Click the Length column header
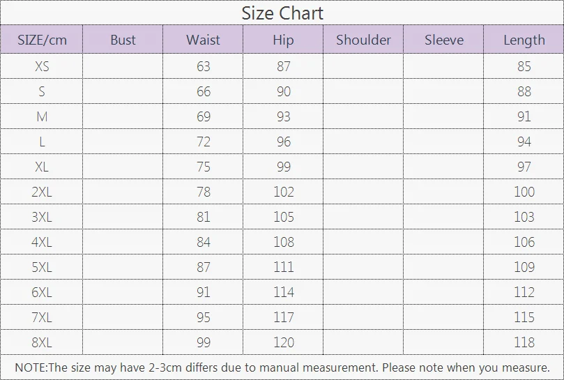This screenshot has width=564, height=380. coord(524,39)
